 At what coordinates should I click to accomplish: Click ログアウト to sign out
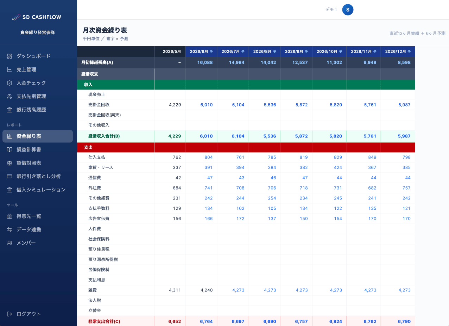tap(38, 314)
